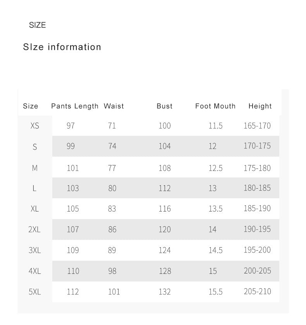The image size is (306, 325).
Task: Select the 3XL pants length value 109
Action: point(73,250)
